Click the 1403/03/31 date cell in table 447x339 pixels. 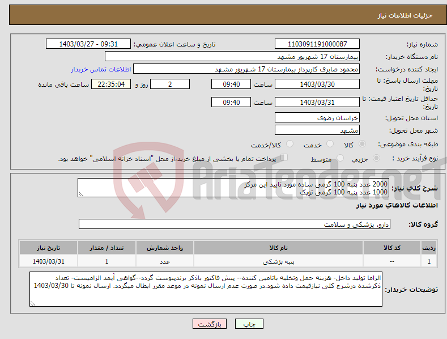pos(49,261)
